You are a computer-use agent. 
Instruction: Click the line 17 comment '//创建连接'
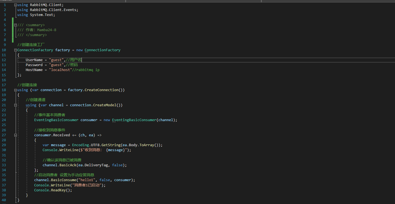(x=27, y=85)
